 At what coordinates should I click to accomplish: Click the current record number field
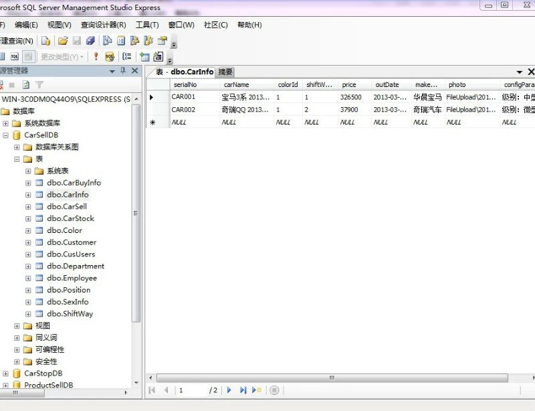[x=191, y=390]
